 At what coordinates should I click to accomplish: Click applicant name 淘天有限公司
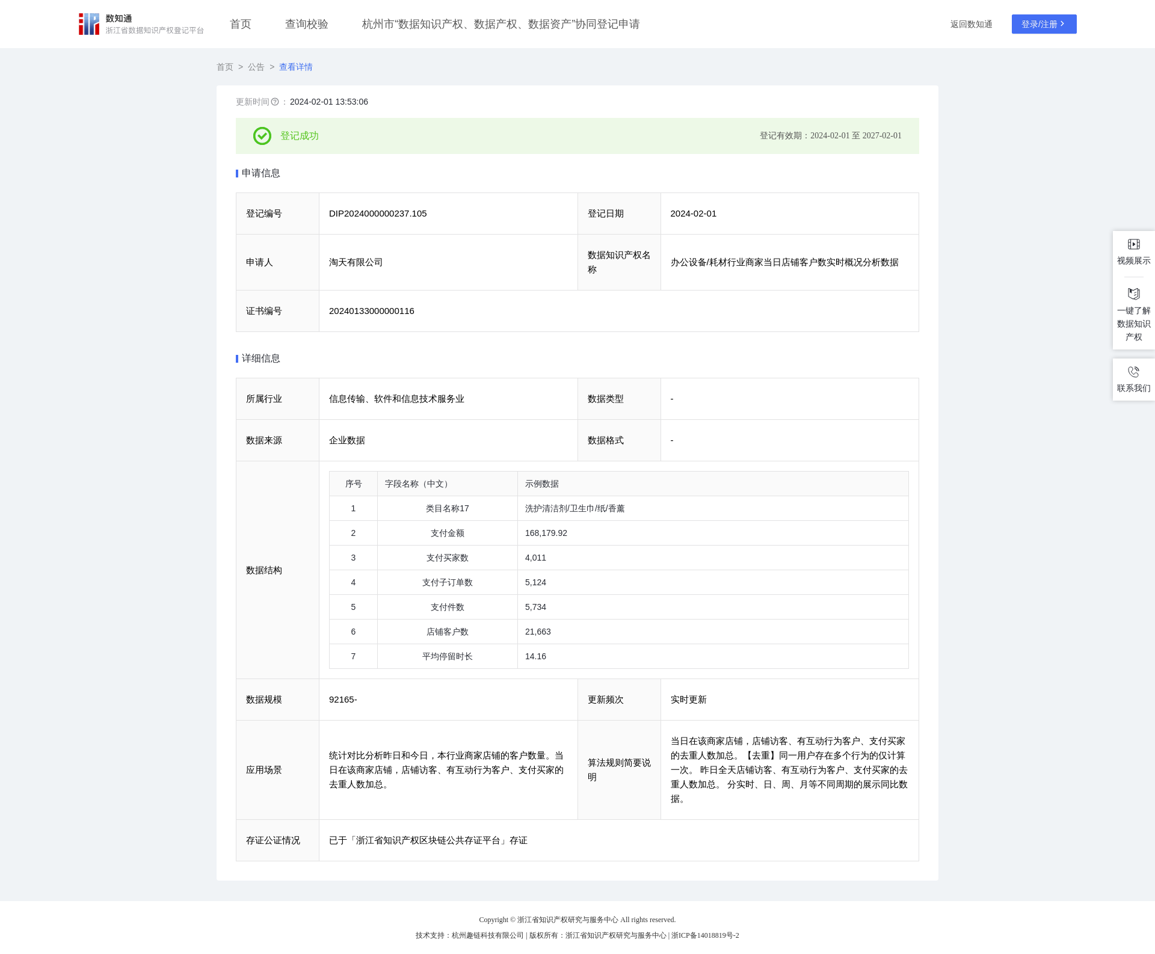(x=356, y=262)
